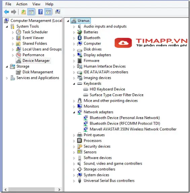Select the Bluetooth device category icon

tap(80, 38)
